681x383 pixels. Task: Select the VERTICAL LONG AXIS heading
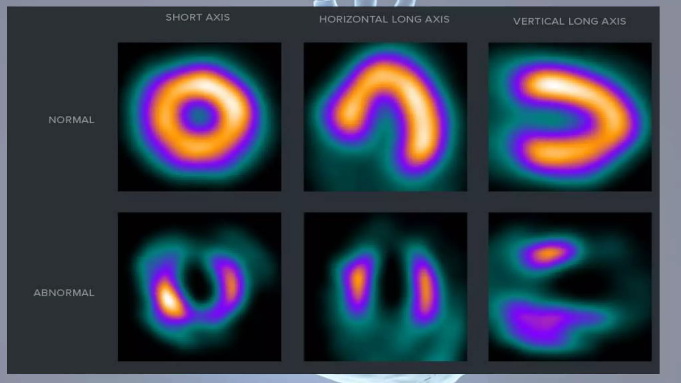(569, 22)
